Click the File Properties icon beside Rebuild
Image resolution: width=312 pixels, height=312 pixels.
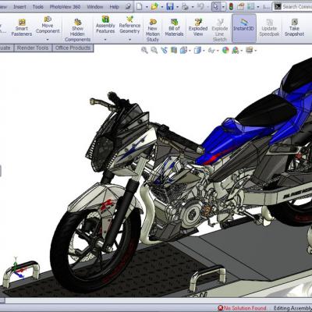[x=241, y=6]
